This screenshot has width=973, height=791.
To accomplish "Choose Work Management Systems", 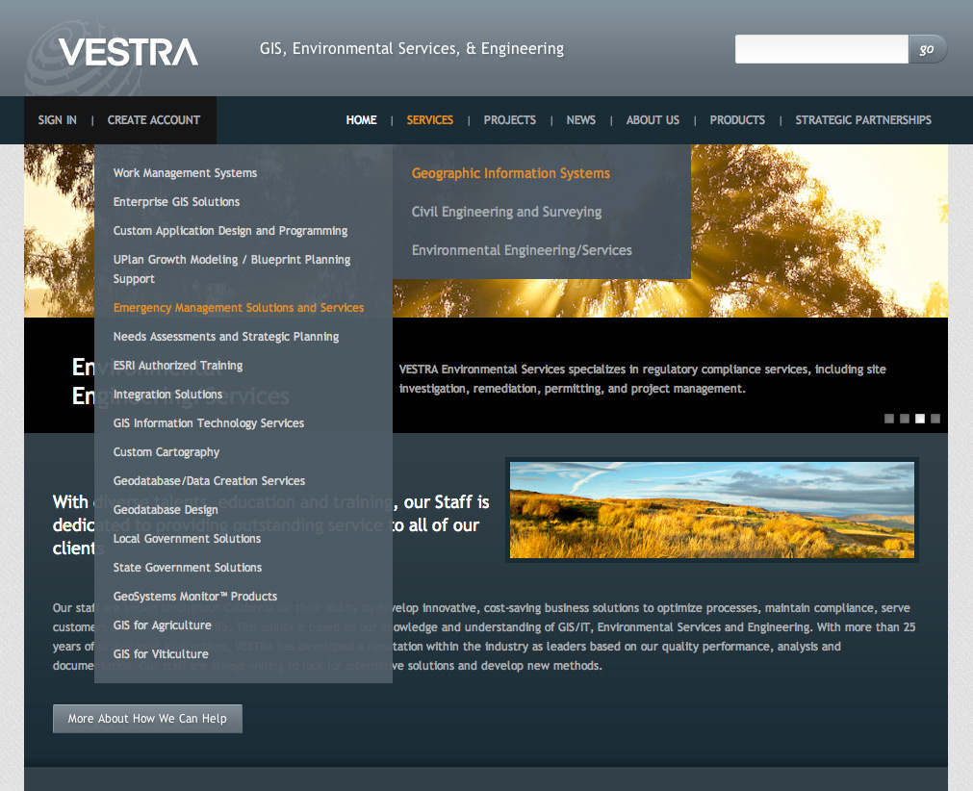I will [x=185, y=173].
